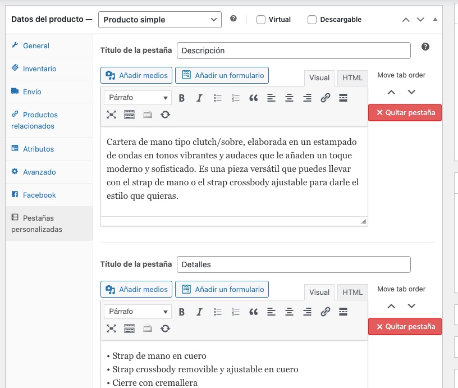
Task: Toggle bold in the Detalles editor toolbar
Action: 181,312
